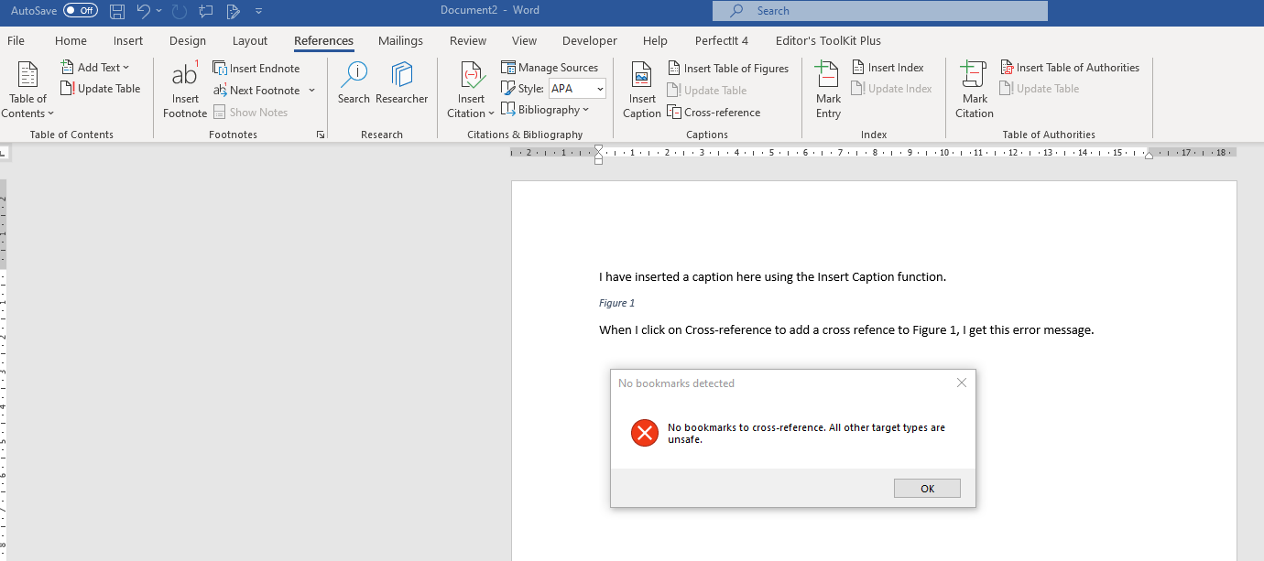Click the Mark Entry button
1264x561 pixels.
click(828, 91)
